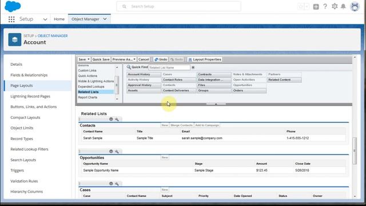The image size is (366, 206).
Task: Click the Cancel button
Action: (x=144, y=60)
